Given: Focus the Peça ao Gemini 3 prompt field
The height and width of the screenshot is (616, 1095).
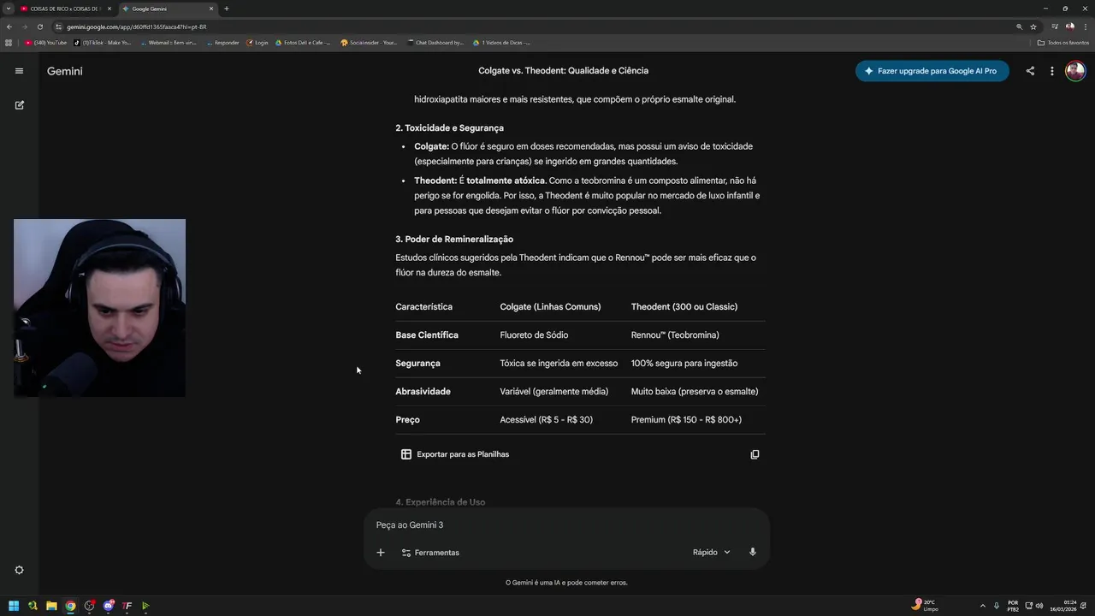Looking at the screenshot, I should (530, 524).
